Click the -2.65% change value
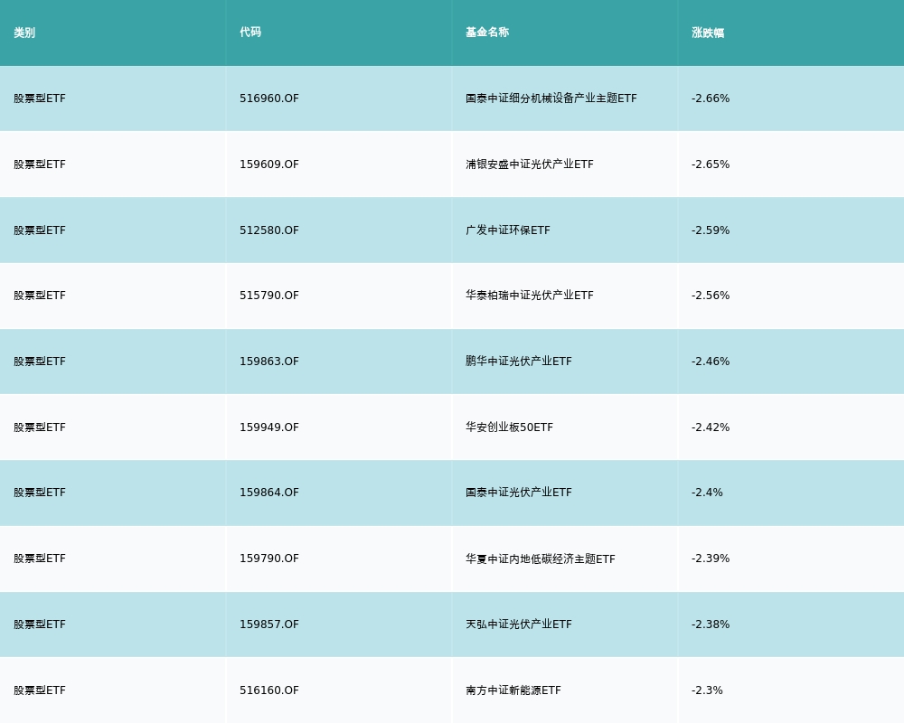Screen dimensions: 904x723 [711, 164]
